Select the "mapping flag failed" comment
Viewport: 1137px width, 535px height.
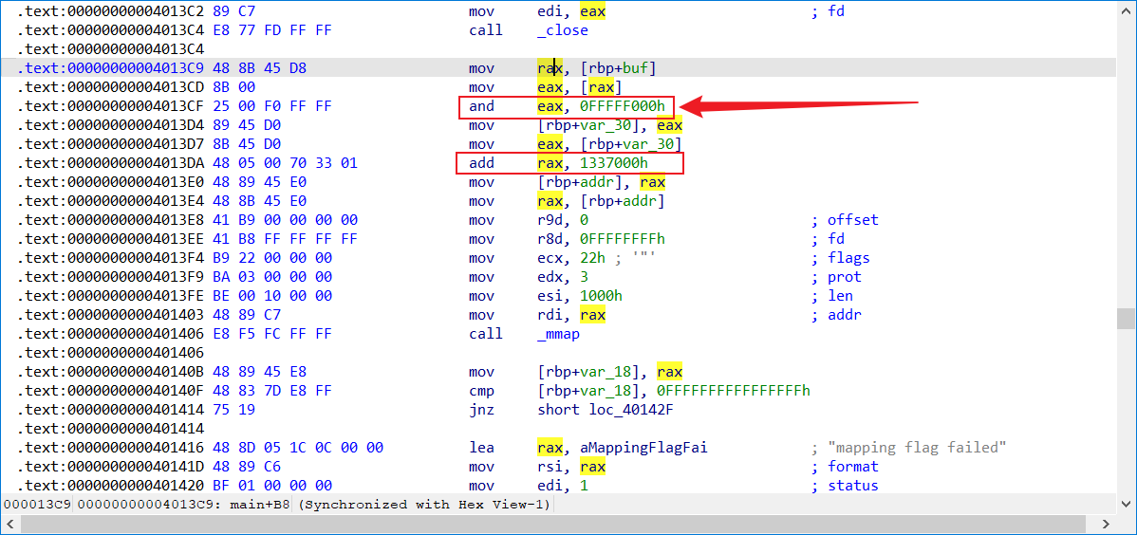(917, 448)
